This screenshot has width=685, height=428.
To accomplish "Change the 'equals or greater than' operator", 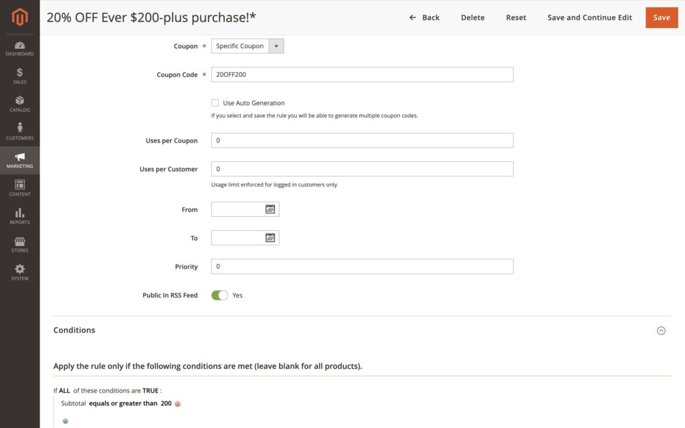I will point(123,403).
